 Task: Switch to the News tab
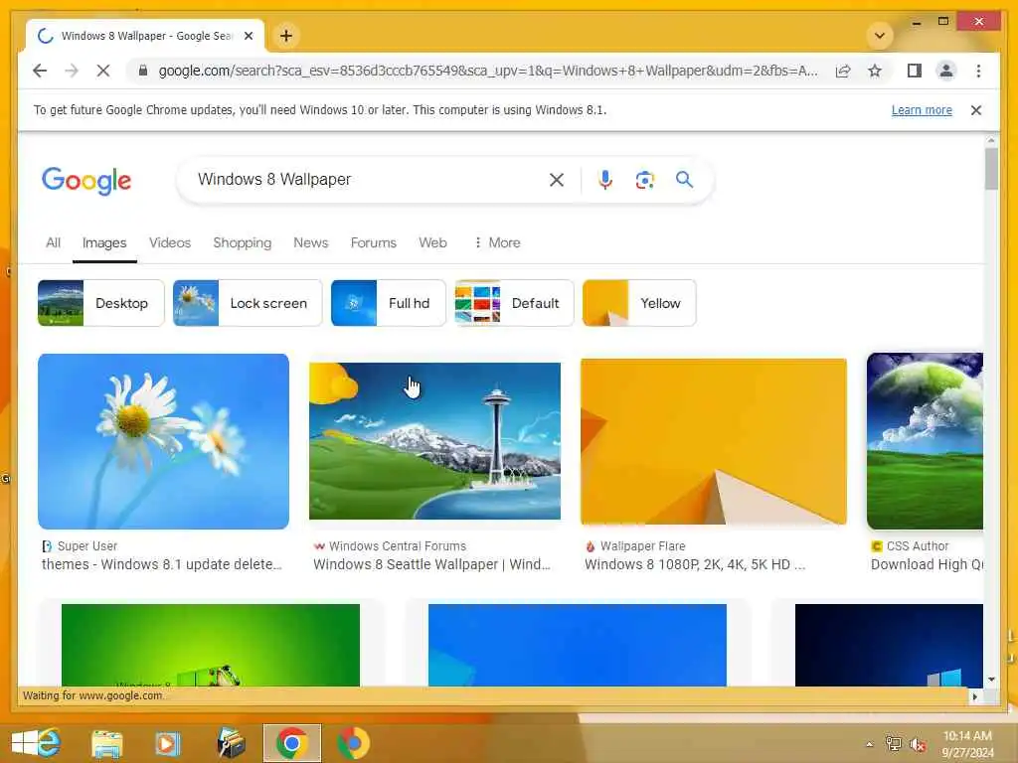pos(310,242)
